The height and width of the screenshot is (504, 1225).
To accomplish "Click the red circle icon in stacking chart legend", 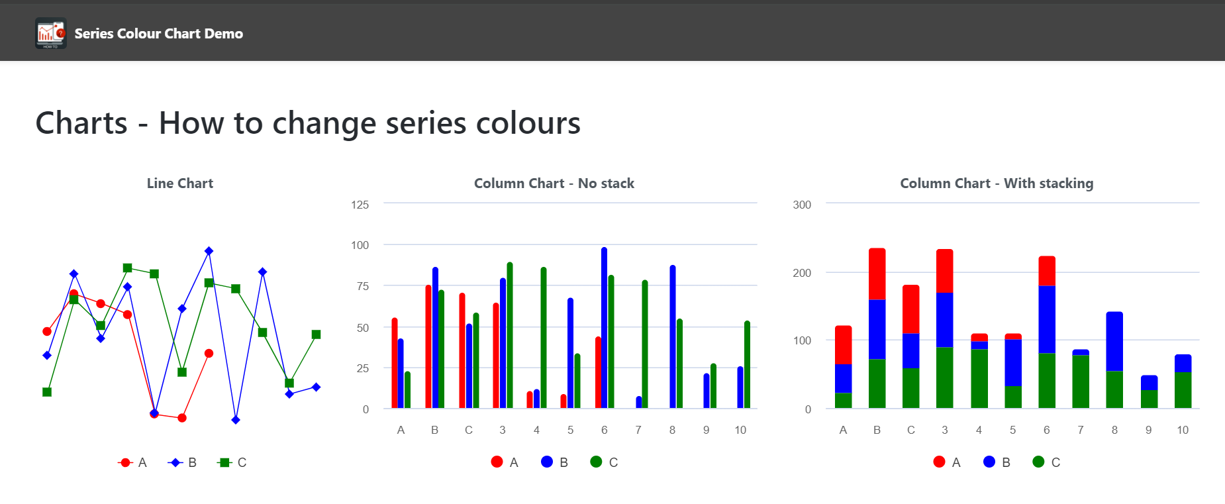I will (938, 462).
